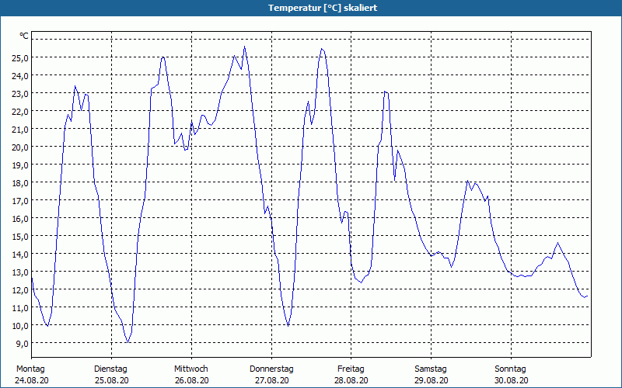
Task: Click the Donnerstag day label
Action: [271, 369]
